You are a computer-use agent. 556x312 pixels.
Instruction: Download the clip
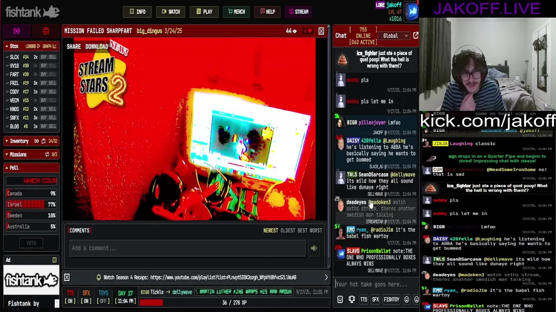pos(96,47)
